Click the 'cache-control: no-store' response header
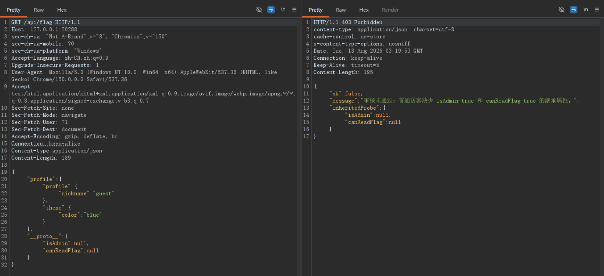Viewport: 604px width, 276px height. tap(349, 37)
